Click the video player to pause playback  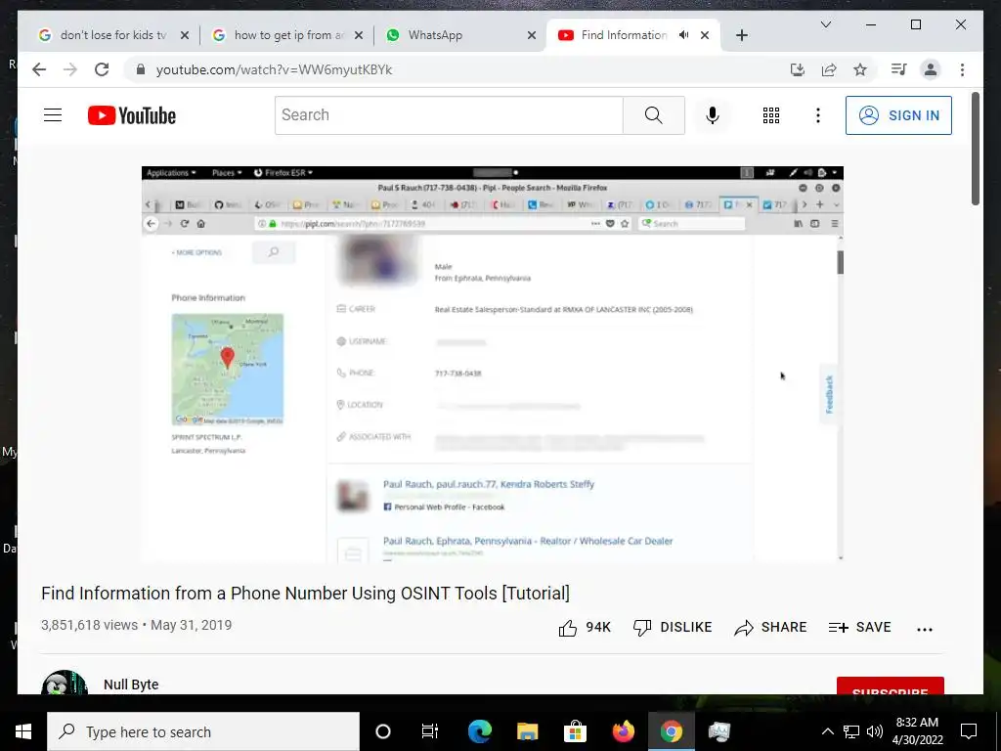(x=493, y=364)
